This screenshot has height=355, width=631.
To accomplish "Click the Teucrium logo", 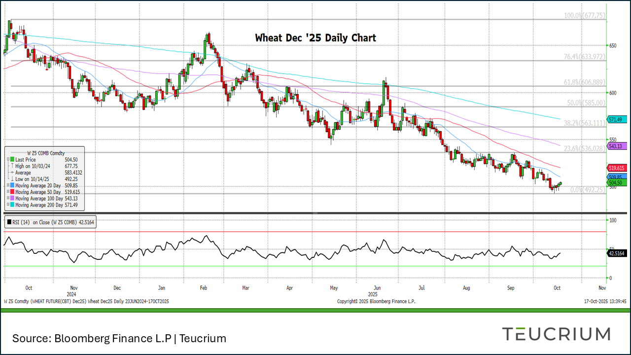I will coord(556,334).
